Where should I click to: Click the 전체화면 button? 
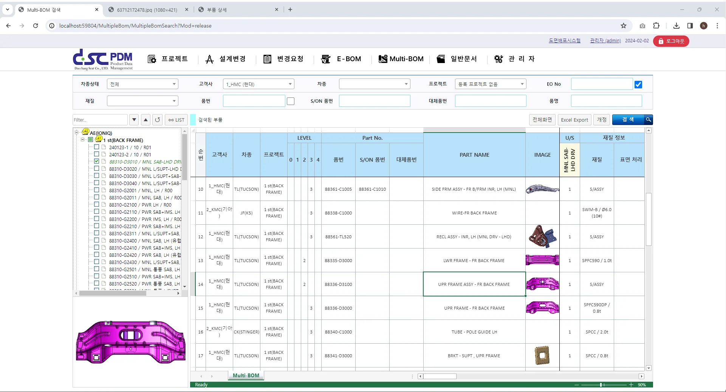(x=542, y=120)
